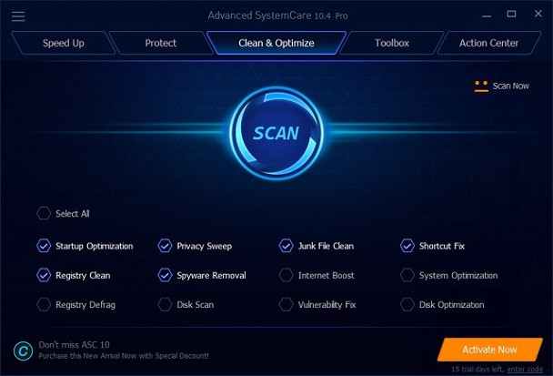Tick the Disk Optimization checkbox
Image resolution: width=553 pixels, height=376 pixels.
point(407,304)
